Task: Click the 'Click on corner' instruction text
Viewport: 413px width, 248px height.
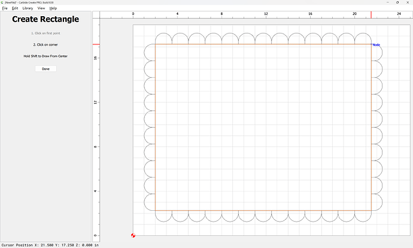Action: 45,44
